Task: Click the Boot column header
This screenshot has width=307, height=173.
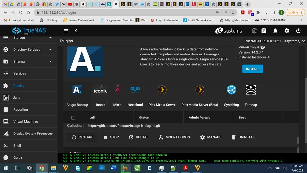Action: tap(242, 118)
